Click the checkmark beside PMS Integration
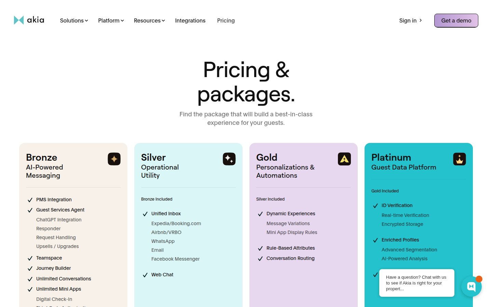The width and height of the screenshot is (492, 307). [30, 200]
